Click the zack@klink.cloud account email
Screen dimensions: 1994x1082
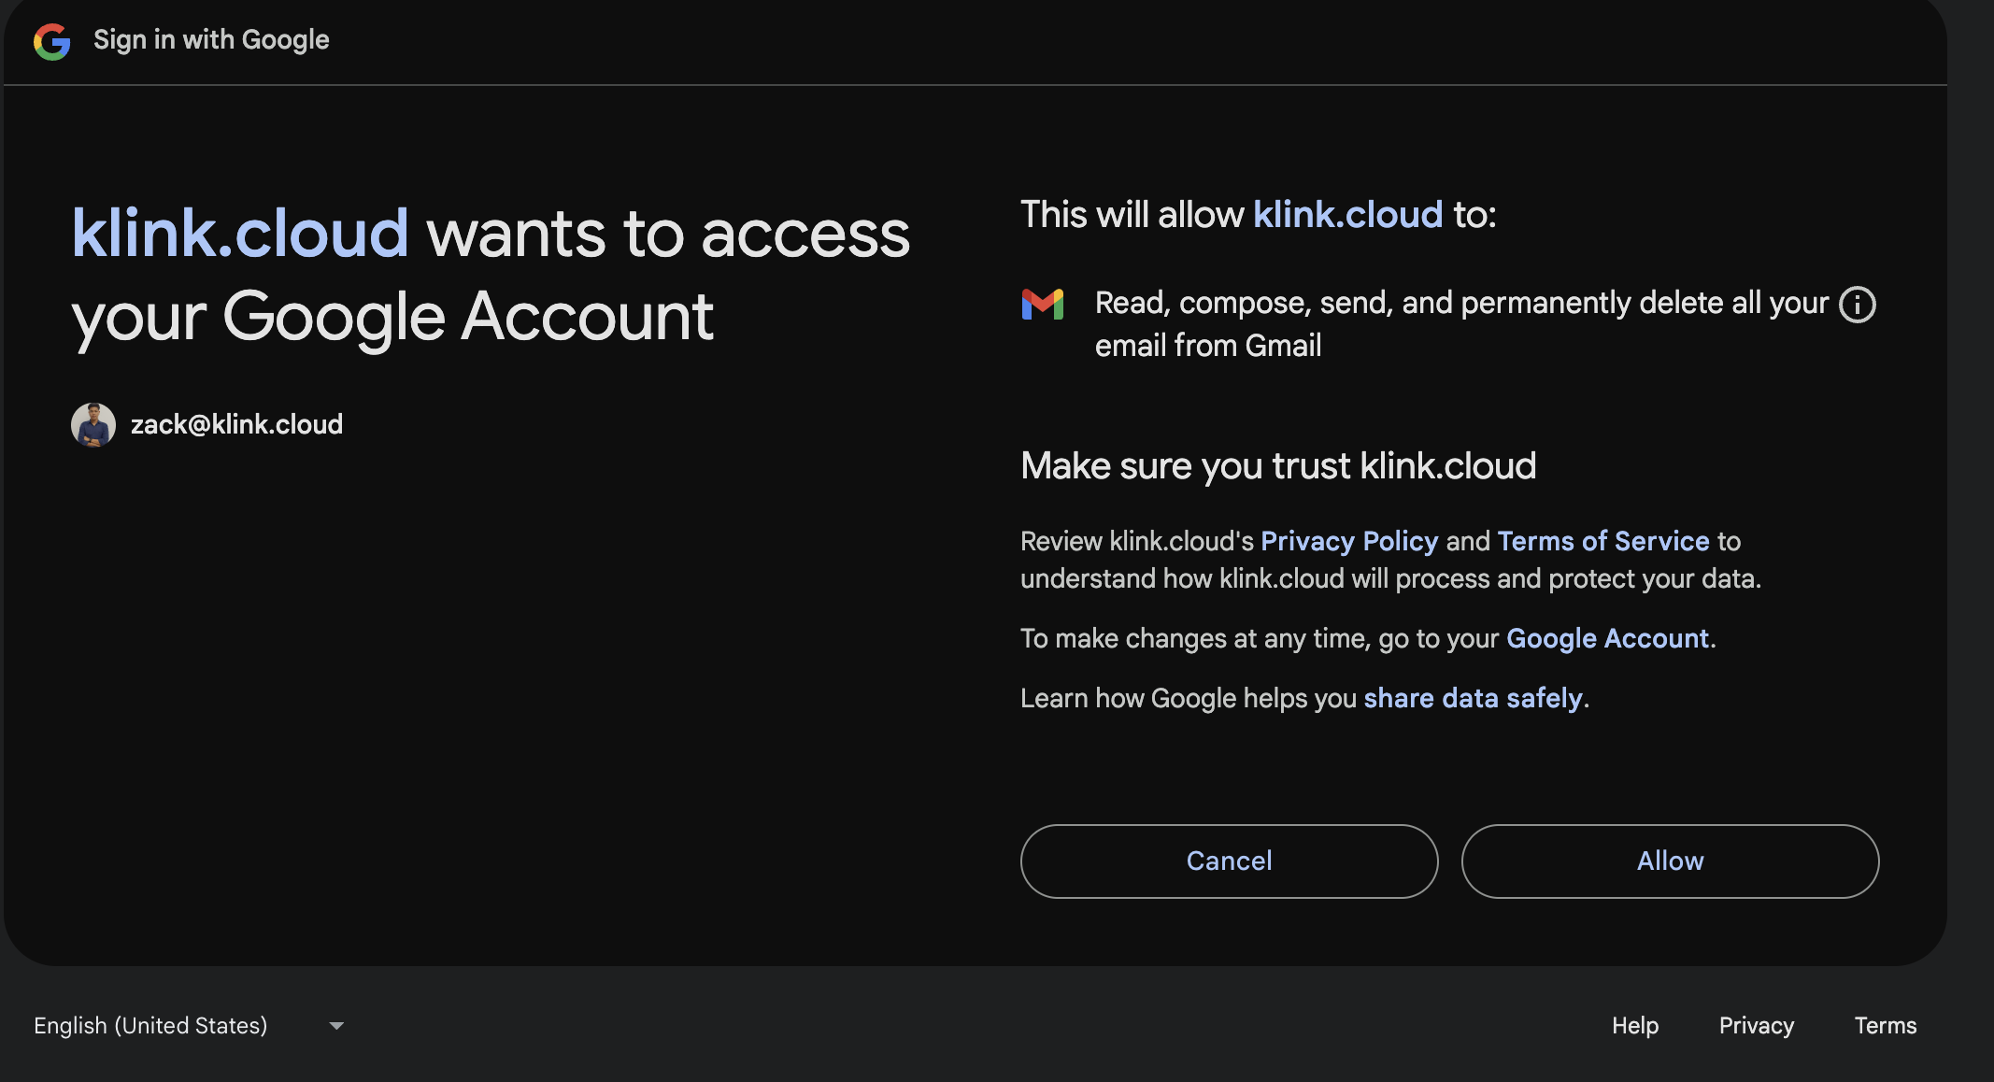point(237,425)
